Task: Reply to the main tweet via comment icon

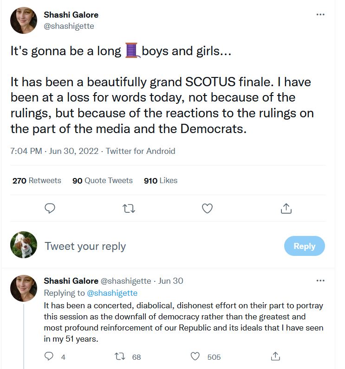Action: coord(50,209)
